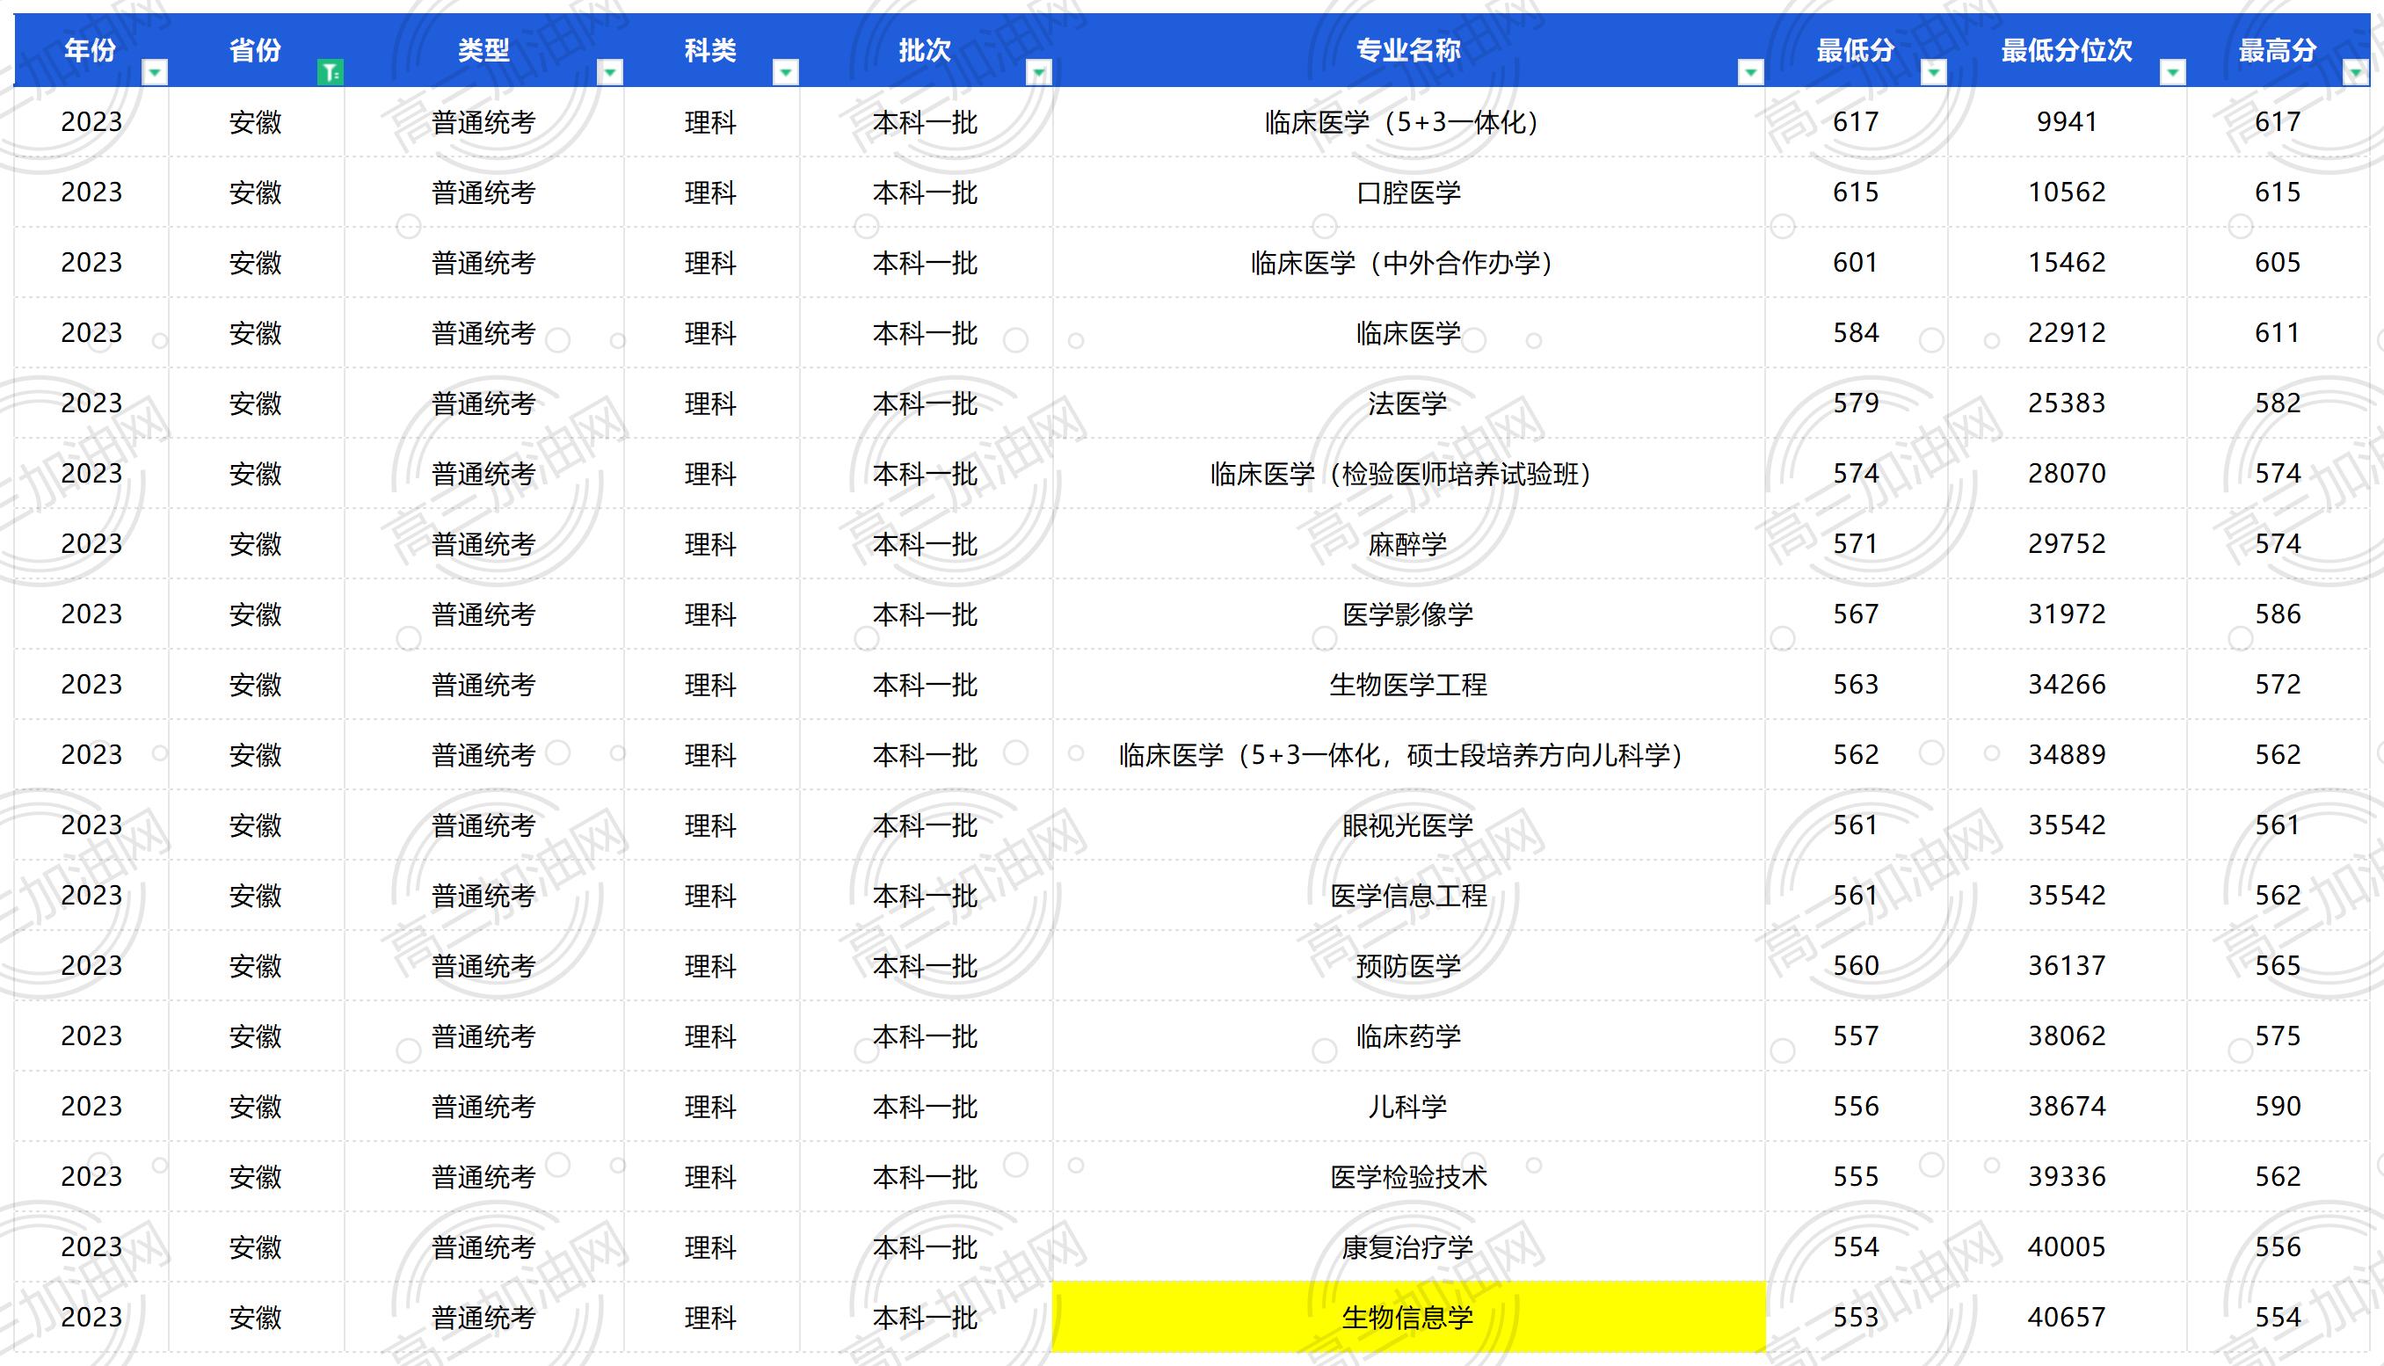The height and width of the screenshot is (1366, 2384).
Task: Select the 科类 header cell
Action: pos(711,50)
